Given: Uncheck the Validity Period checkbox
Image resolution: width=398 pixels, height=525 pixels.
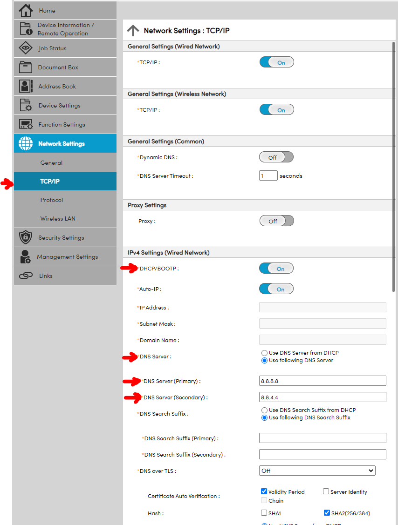Looking at the screenshot, I should pos(264,491).
